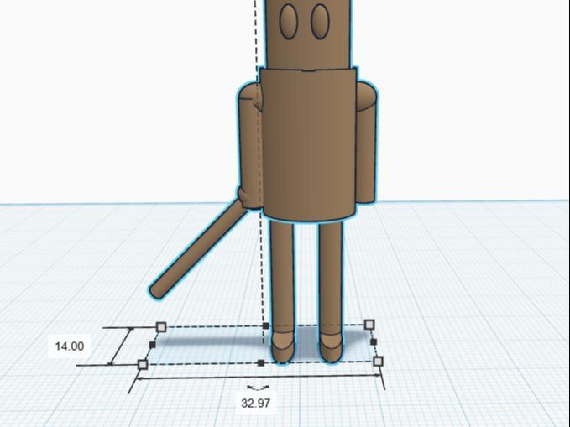Select the figure's torso block

[308, 144]
